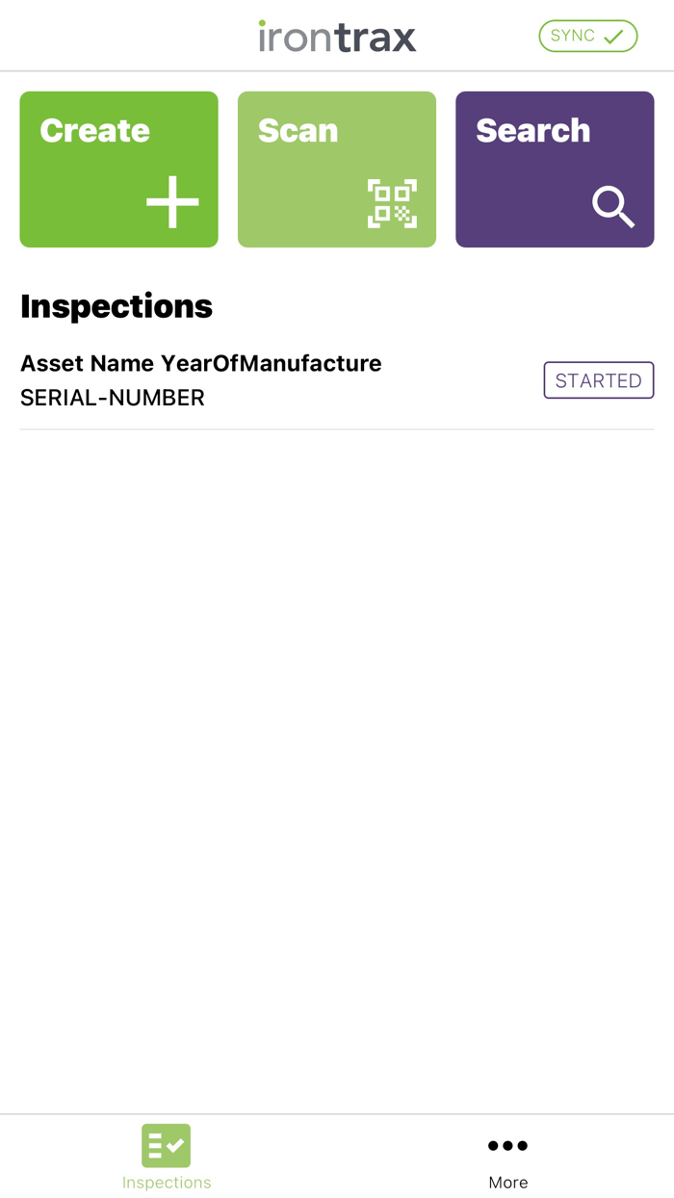Tap the irontrax logo at the top
This screenshot has height=1198, width=674.
(336, 35)
